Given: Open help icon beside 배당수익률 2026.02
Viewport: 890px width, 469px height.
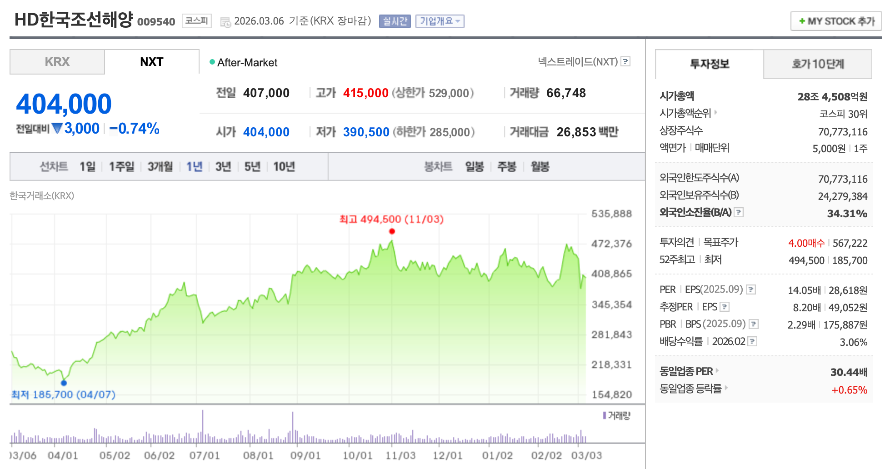Looking at the screenshot, I should tap(753, 341).
